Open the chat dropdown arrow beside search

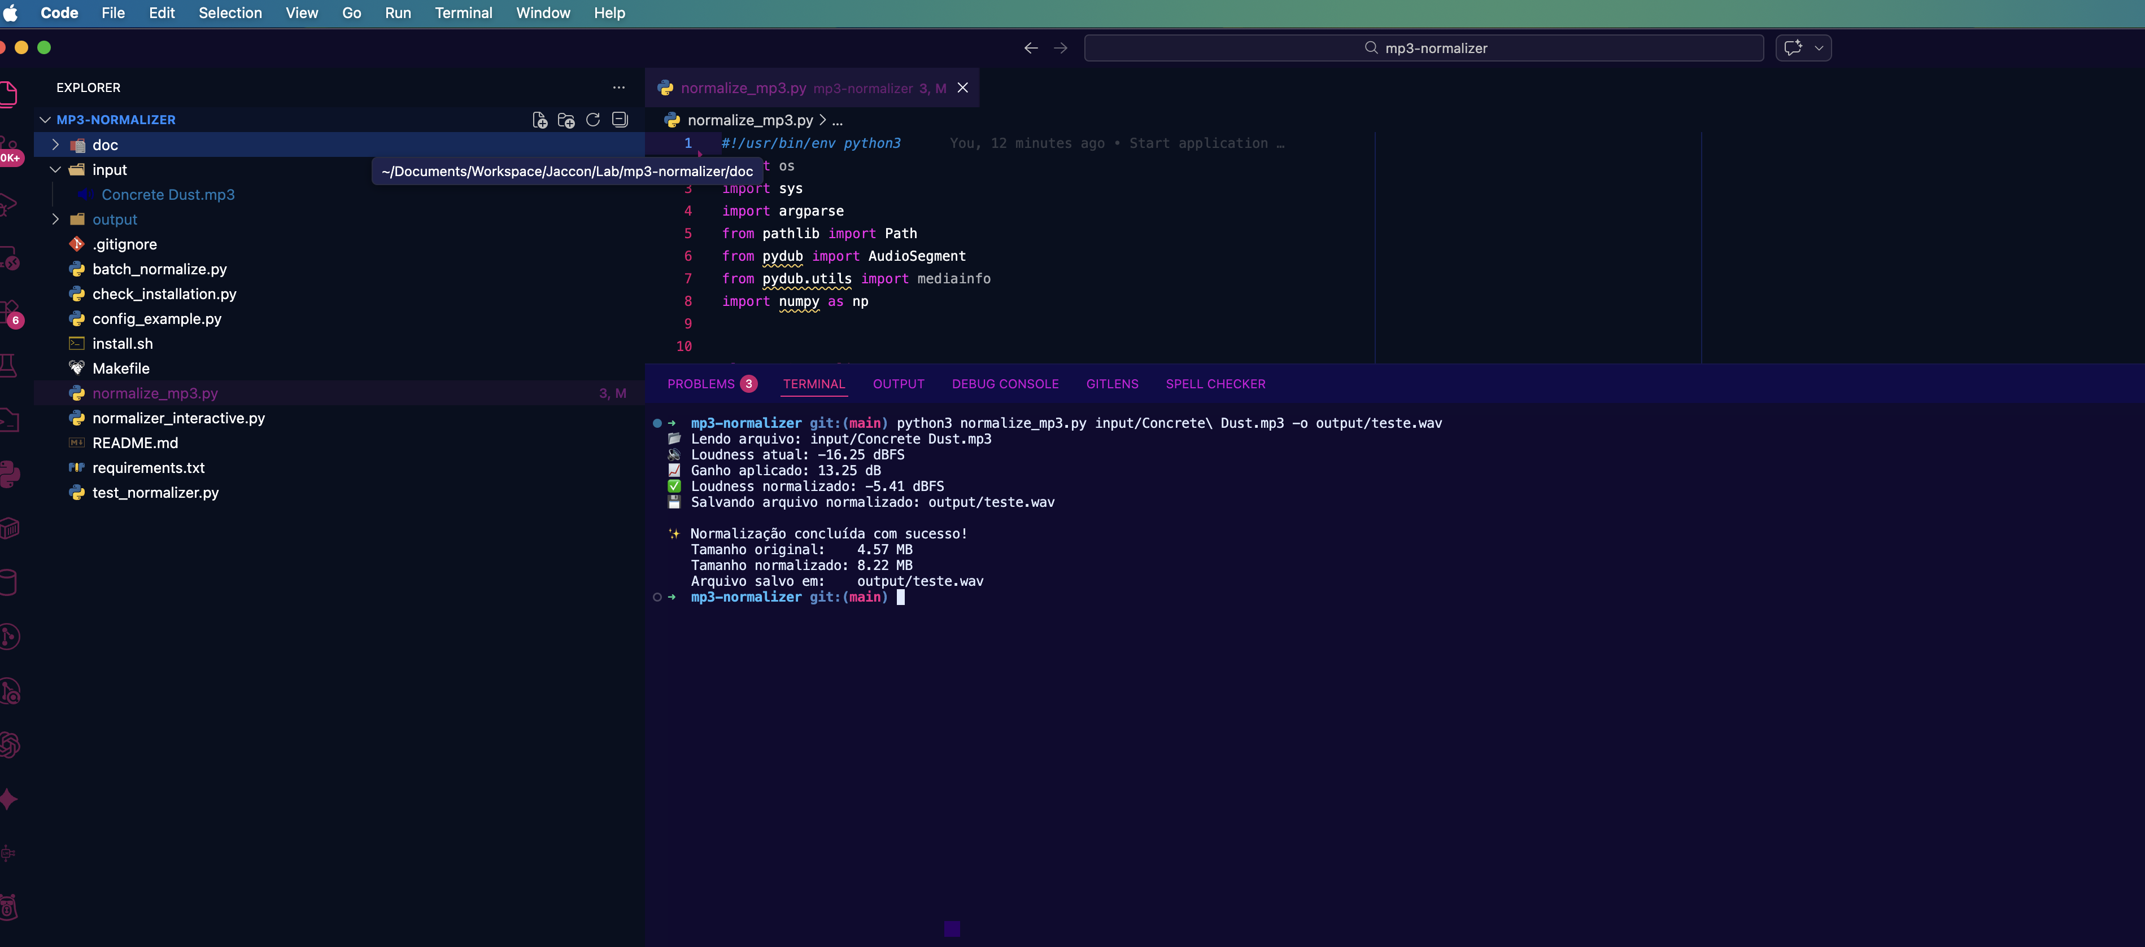click(1819, 49)
